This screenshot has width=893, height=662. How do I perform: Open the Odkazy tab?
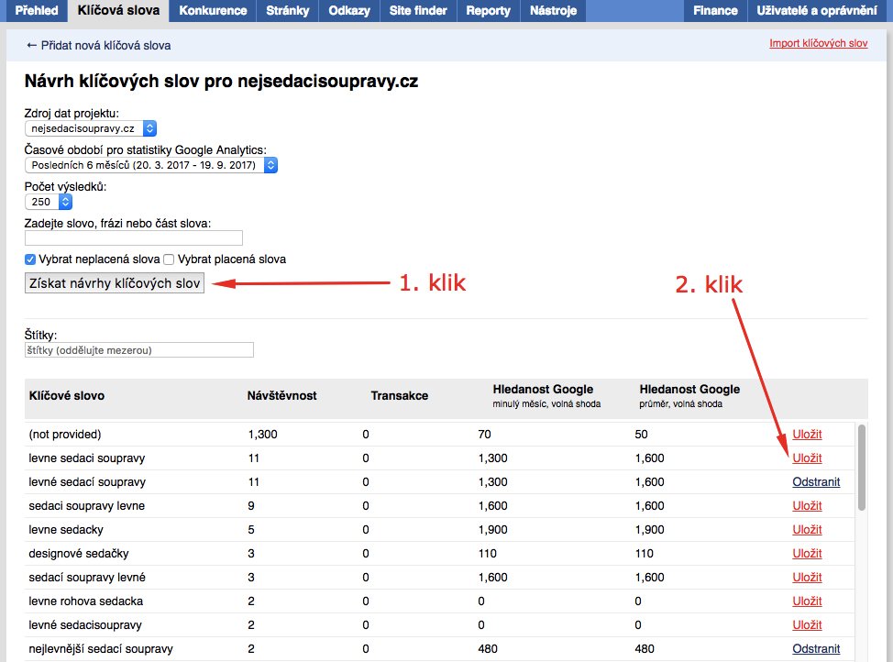pos(348,11)
